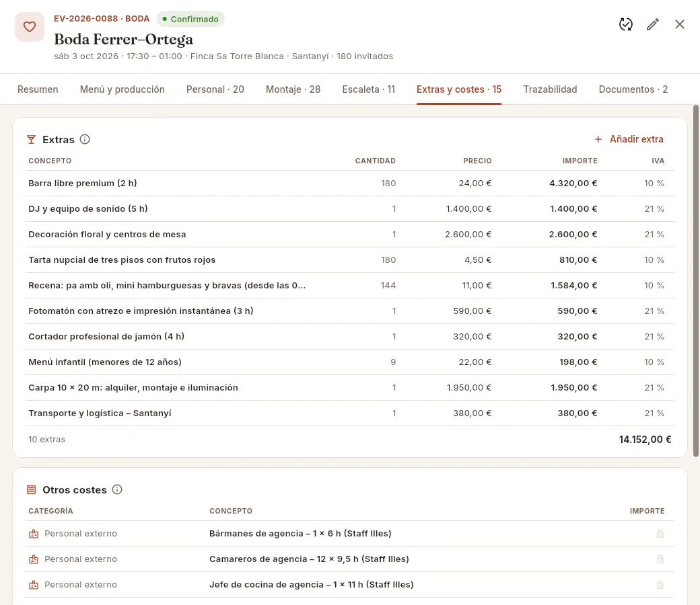Click the staff badge icon beside Jefe de cocina row
Image resolution: width=700 pixels, height=605 pixels.
point(34,584)
